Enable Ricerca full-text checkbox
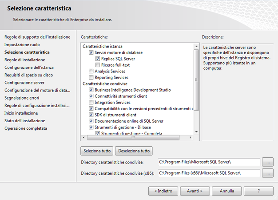Image resolution: width=278 pixels, height=200 pixels. pyautogui.click(x=98, y=65)
